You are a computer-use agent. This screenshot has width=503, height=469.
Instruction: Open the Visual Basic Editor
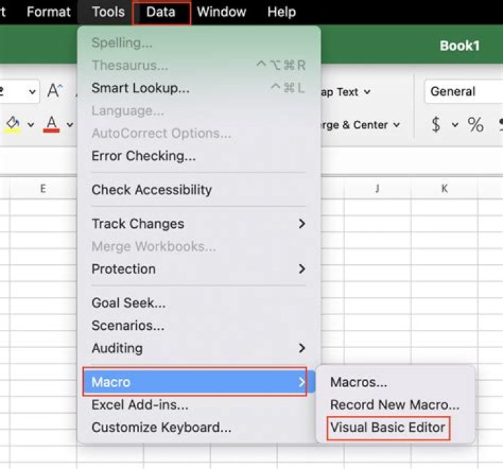pyautogui.click(x=395, y=428)
